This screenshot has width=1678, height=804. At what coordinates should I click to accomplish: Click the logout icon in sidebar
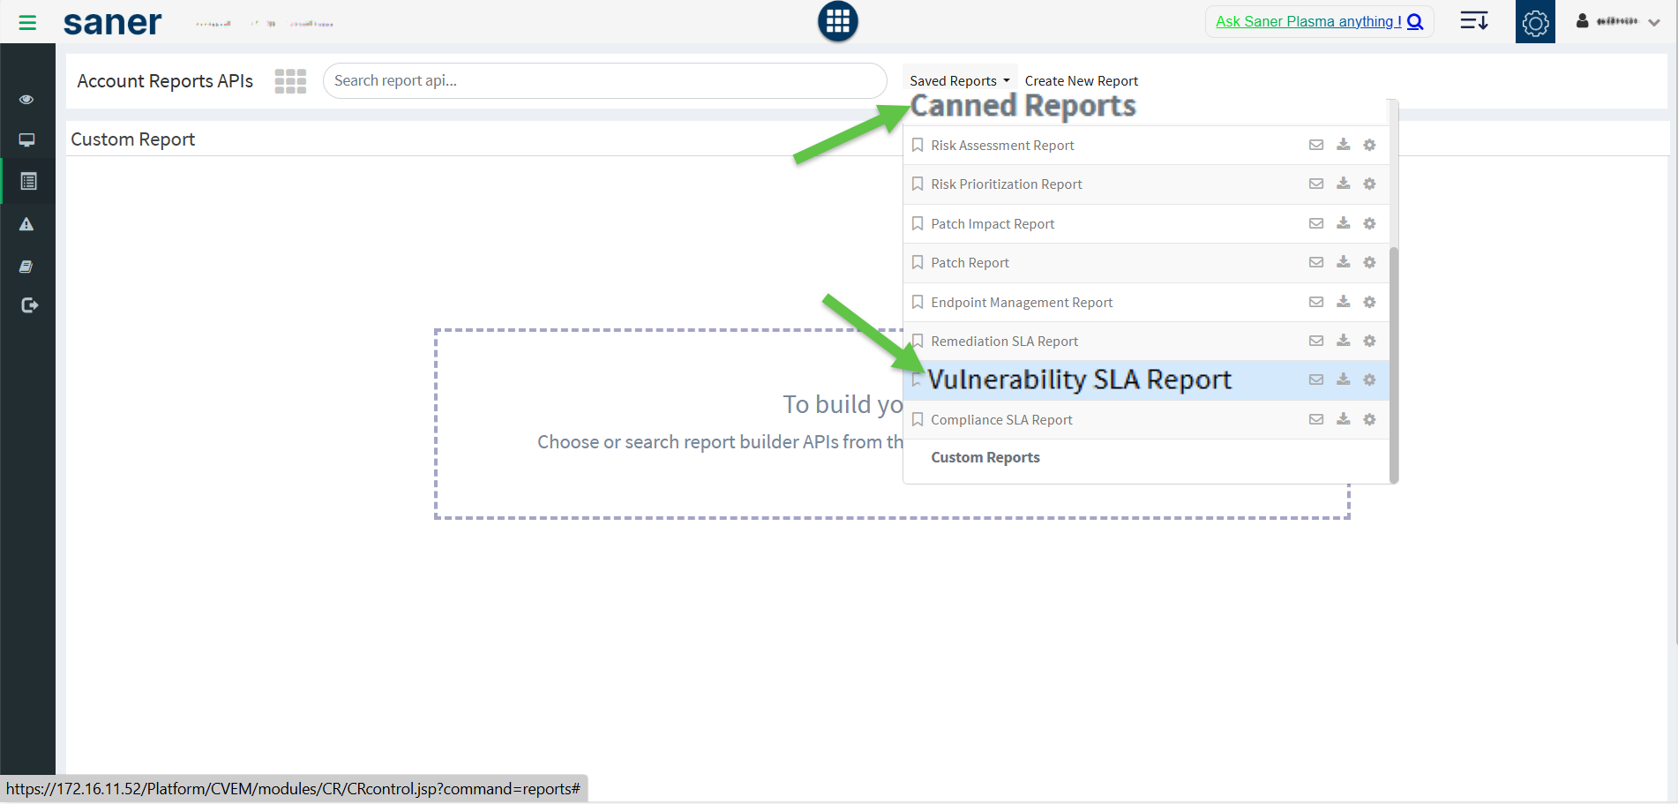tap(29, 305)
